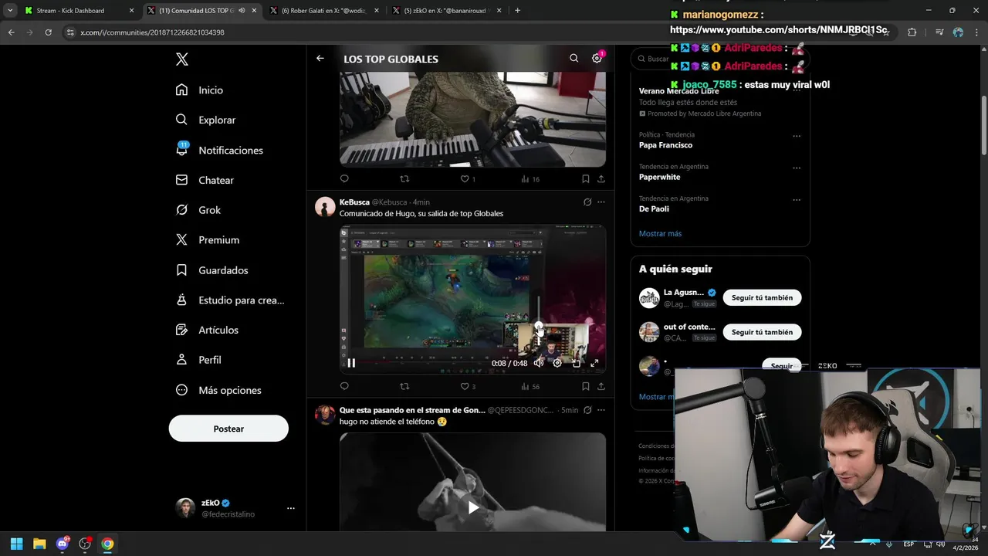Open Notificaciones with 11 badge

219,150
